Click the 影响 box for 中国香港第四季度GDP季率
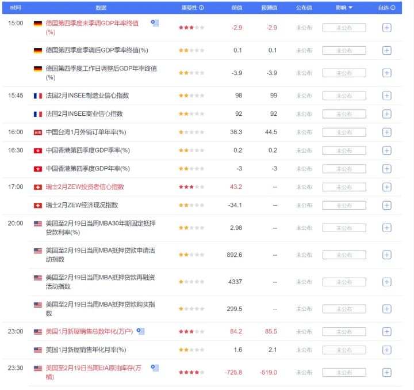The image size is (414, 390). [344, 150]
